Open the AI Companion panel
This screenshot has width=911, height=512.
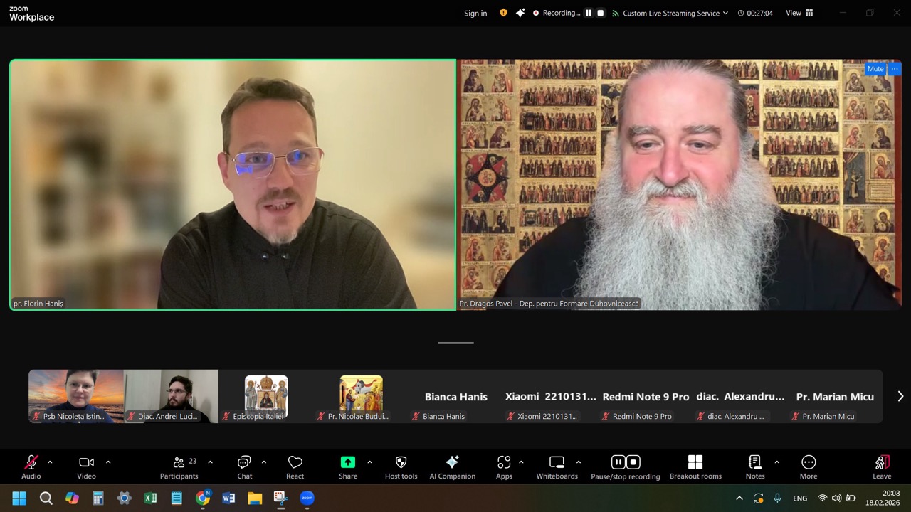pos(452,466)
